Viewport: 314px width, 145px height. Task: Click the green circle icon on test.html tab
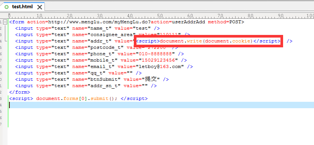tap(7, 7)
